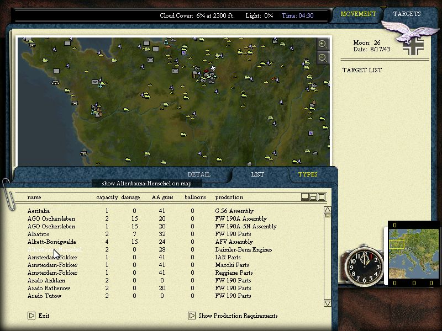442x331 pixels.
Task: Open the TARGETS tab
Action: [407, 14]
